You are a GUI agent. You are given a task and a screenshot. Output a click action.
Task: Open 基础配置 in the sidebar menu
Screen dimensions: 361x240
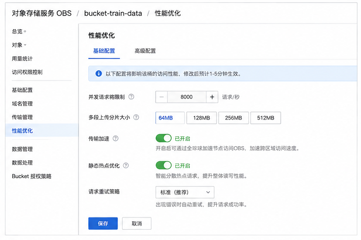[22, 90]
